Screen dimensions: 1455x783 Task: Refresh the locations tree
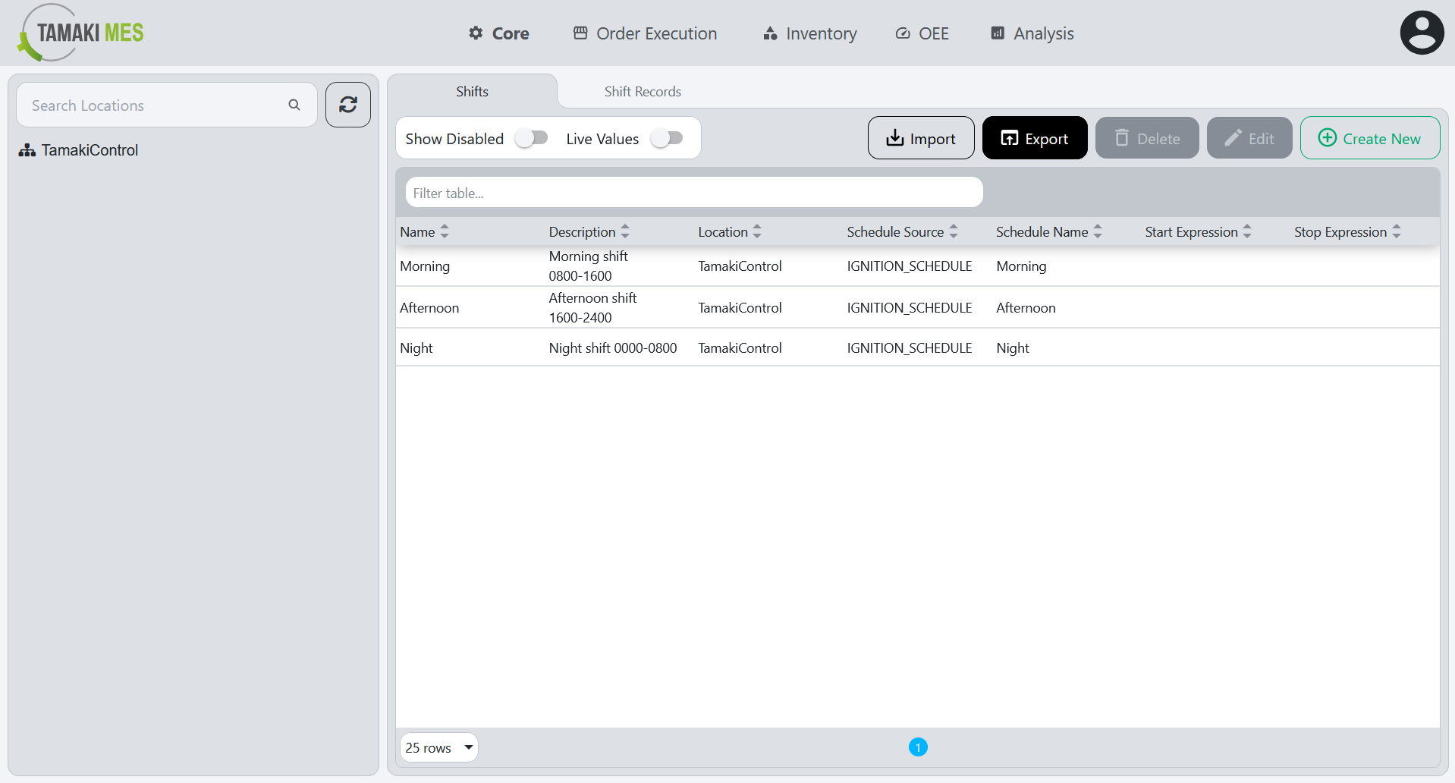coord(347,105)
